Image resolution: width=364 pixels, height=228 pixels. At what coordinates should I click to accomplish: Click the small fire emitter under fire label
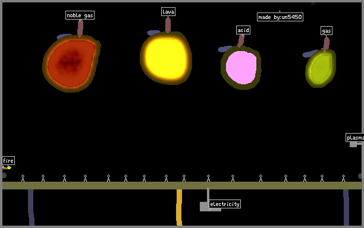pos(7,167)
